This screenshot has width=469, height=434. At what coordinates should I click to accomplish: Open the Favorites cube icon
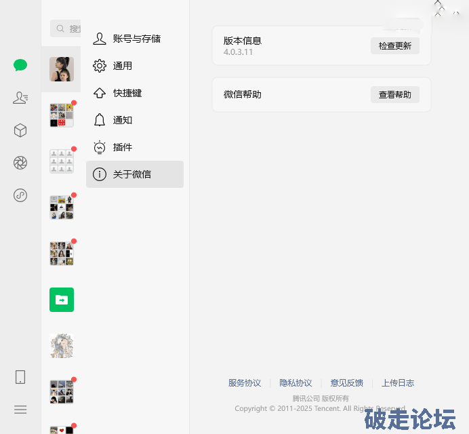(x=20, y=130)
